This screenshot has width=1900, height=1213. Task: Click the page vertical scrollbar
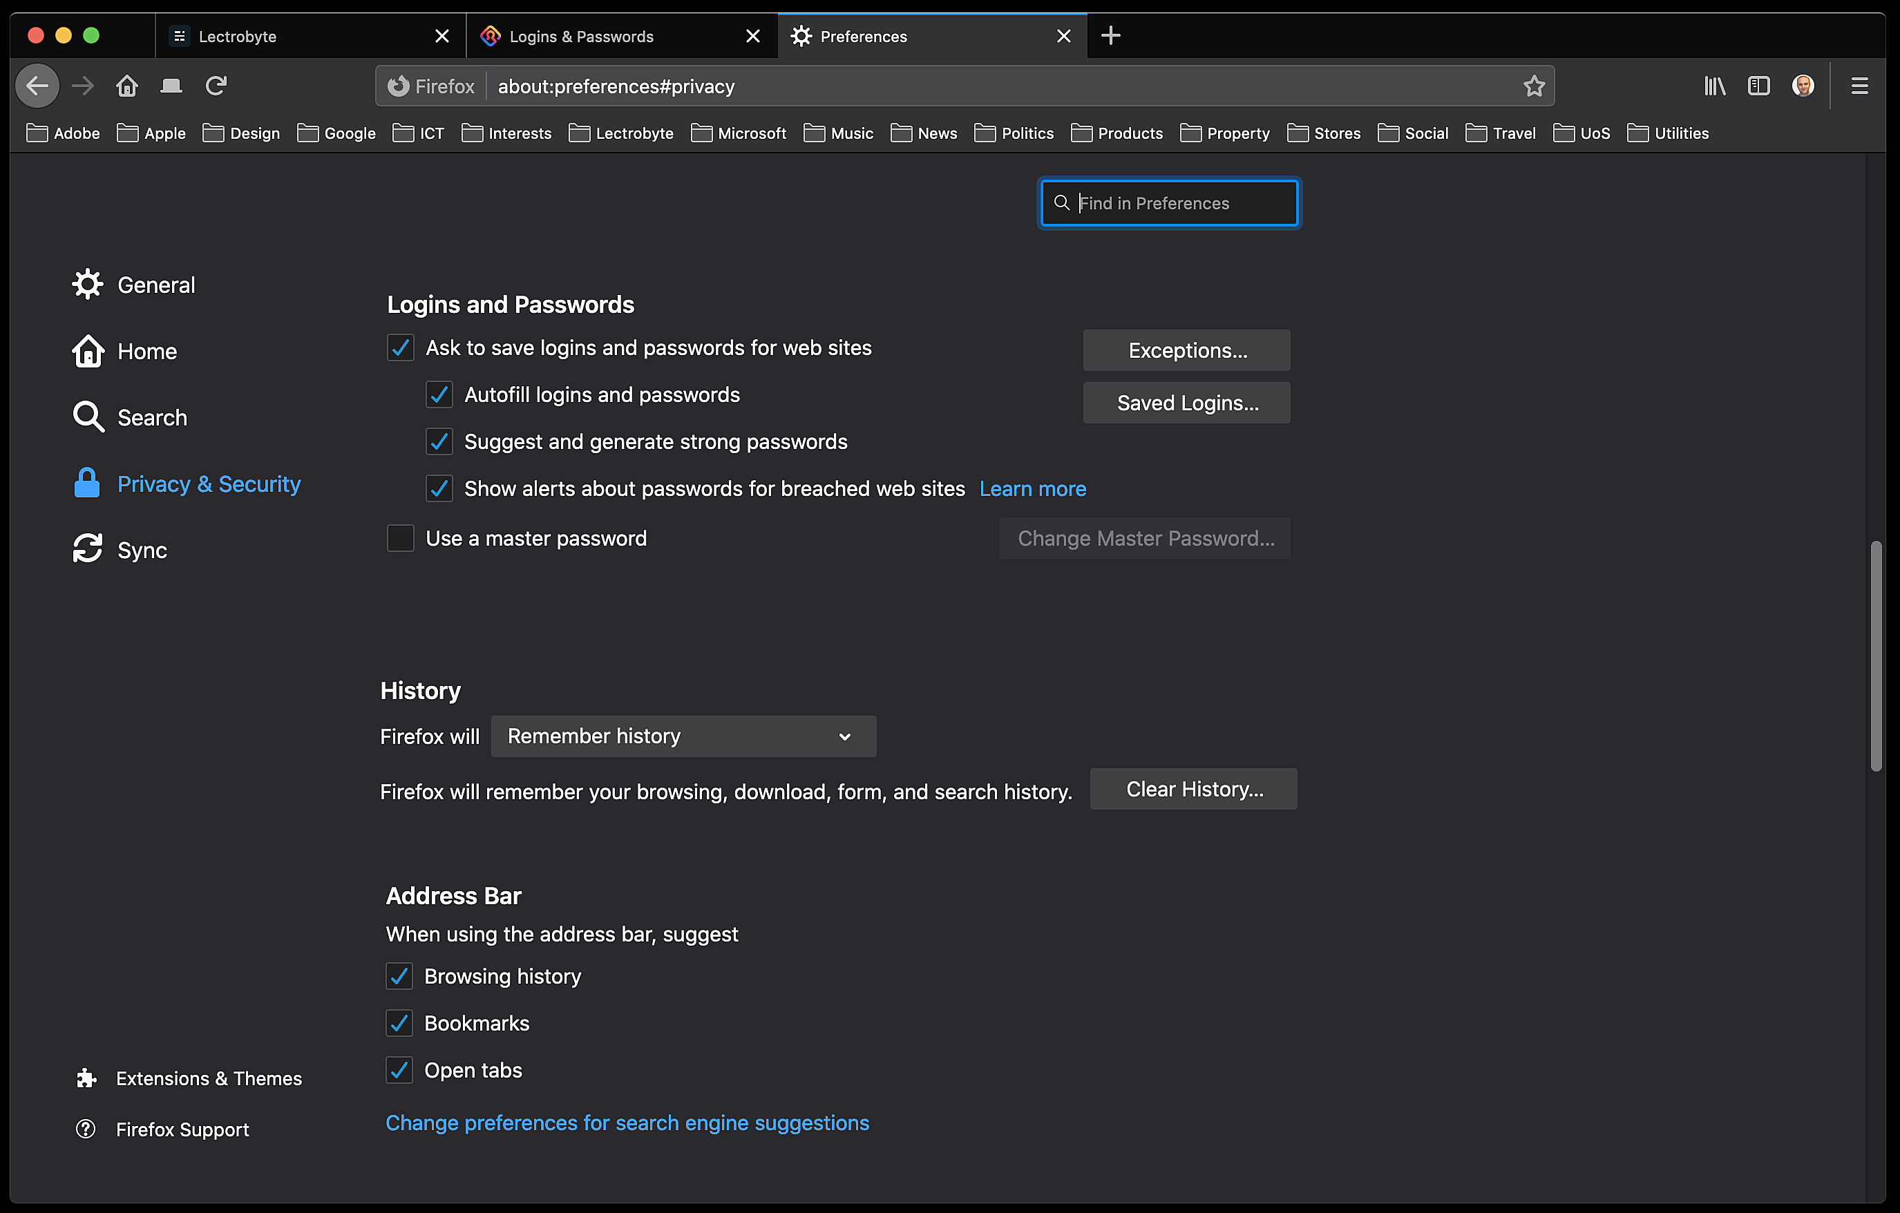pos(1876,655)
